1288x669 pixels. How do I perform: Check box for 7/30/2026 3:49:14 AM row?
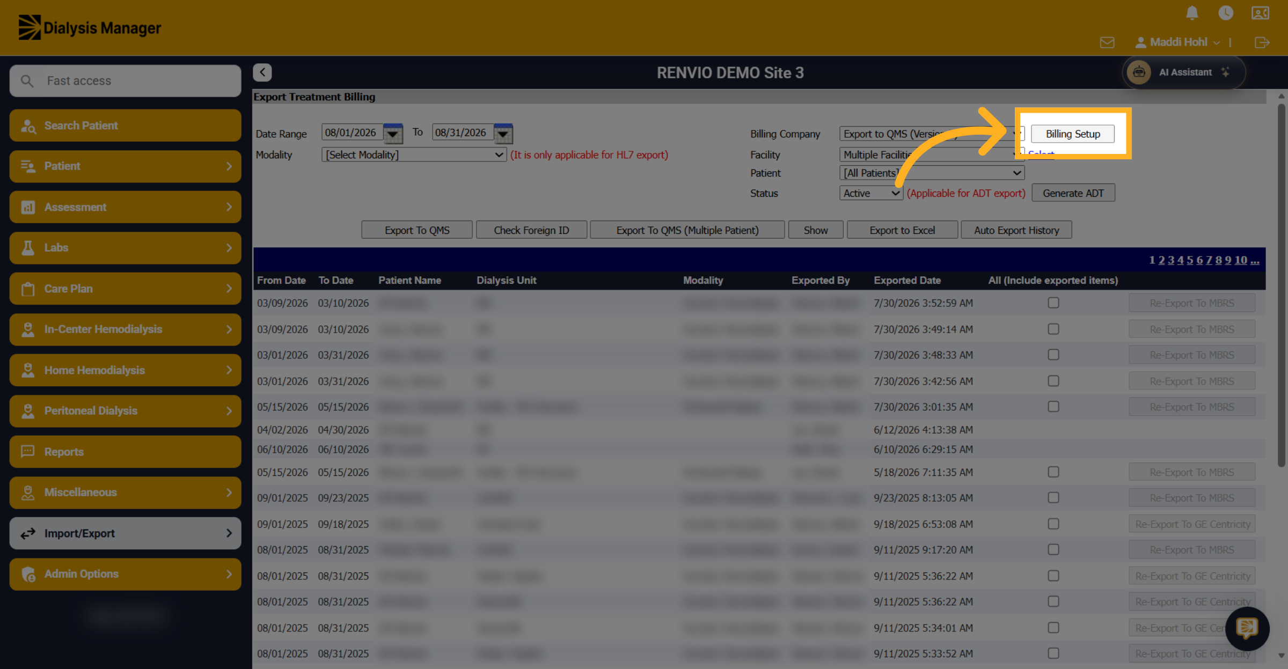pyautogui.click(x=1053, y=329)
